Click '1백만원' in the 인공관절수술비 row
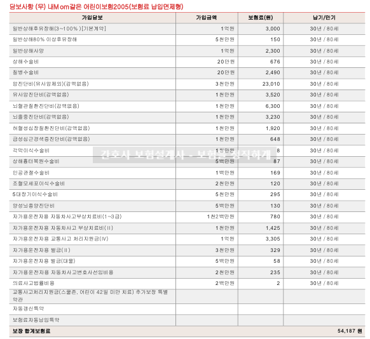This screenshot has height=339, width=370. 224,173
